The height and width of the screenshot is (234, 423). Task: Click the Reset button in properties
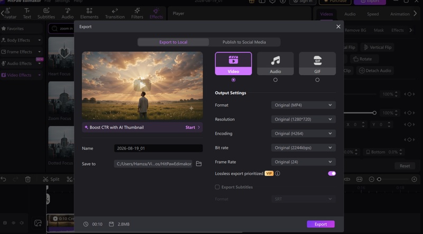pos(404,166)
